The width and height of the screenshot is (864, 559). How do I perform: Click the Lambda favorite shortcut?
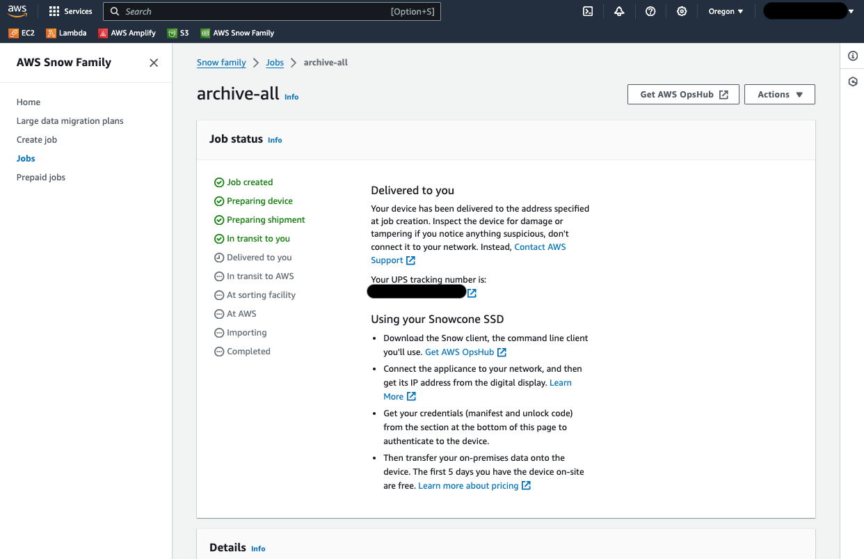click(x=66, y=33)
